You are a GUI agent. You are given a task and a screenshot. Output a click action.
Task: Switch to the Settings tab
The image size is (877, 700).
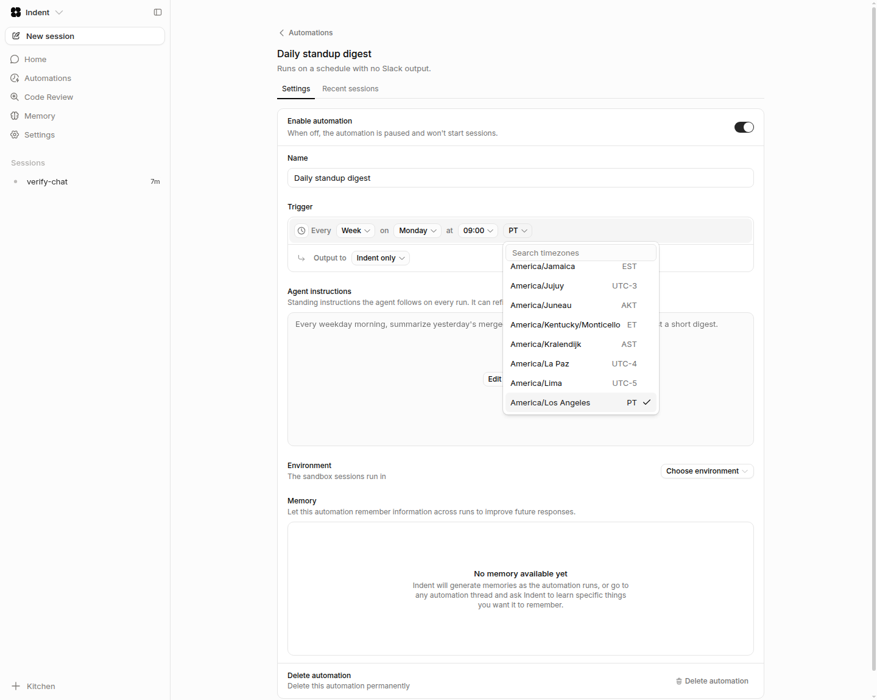(x=296, y=89)
